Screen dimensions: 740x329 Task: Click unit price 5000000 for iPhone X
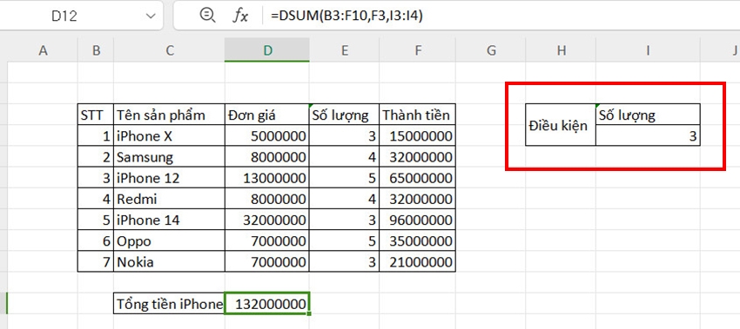pos(267,136)
